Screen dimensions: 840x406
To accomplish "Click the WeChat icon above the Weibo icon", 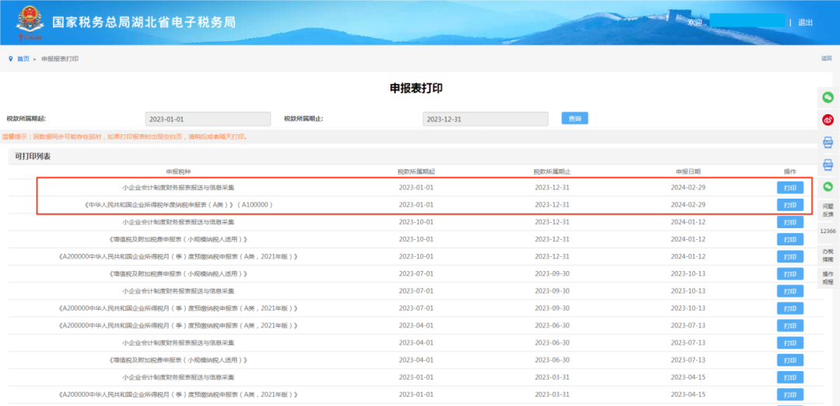I will [828, 97].
